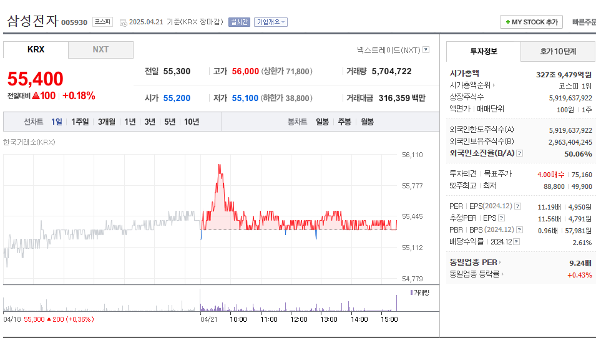Screen dimensions: 596x338
Task: Click the 외국인소진율 value 50.06%
Action: coord(578,154)
